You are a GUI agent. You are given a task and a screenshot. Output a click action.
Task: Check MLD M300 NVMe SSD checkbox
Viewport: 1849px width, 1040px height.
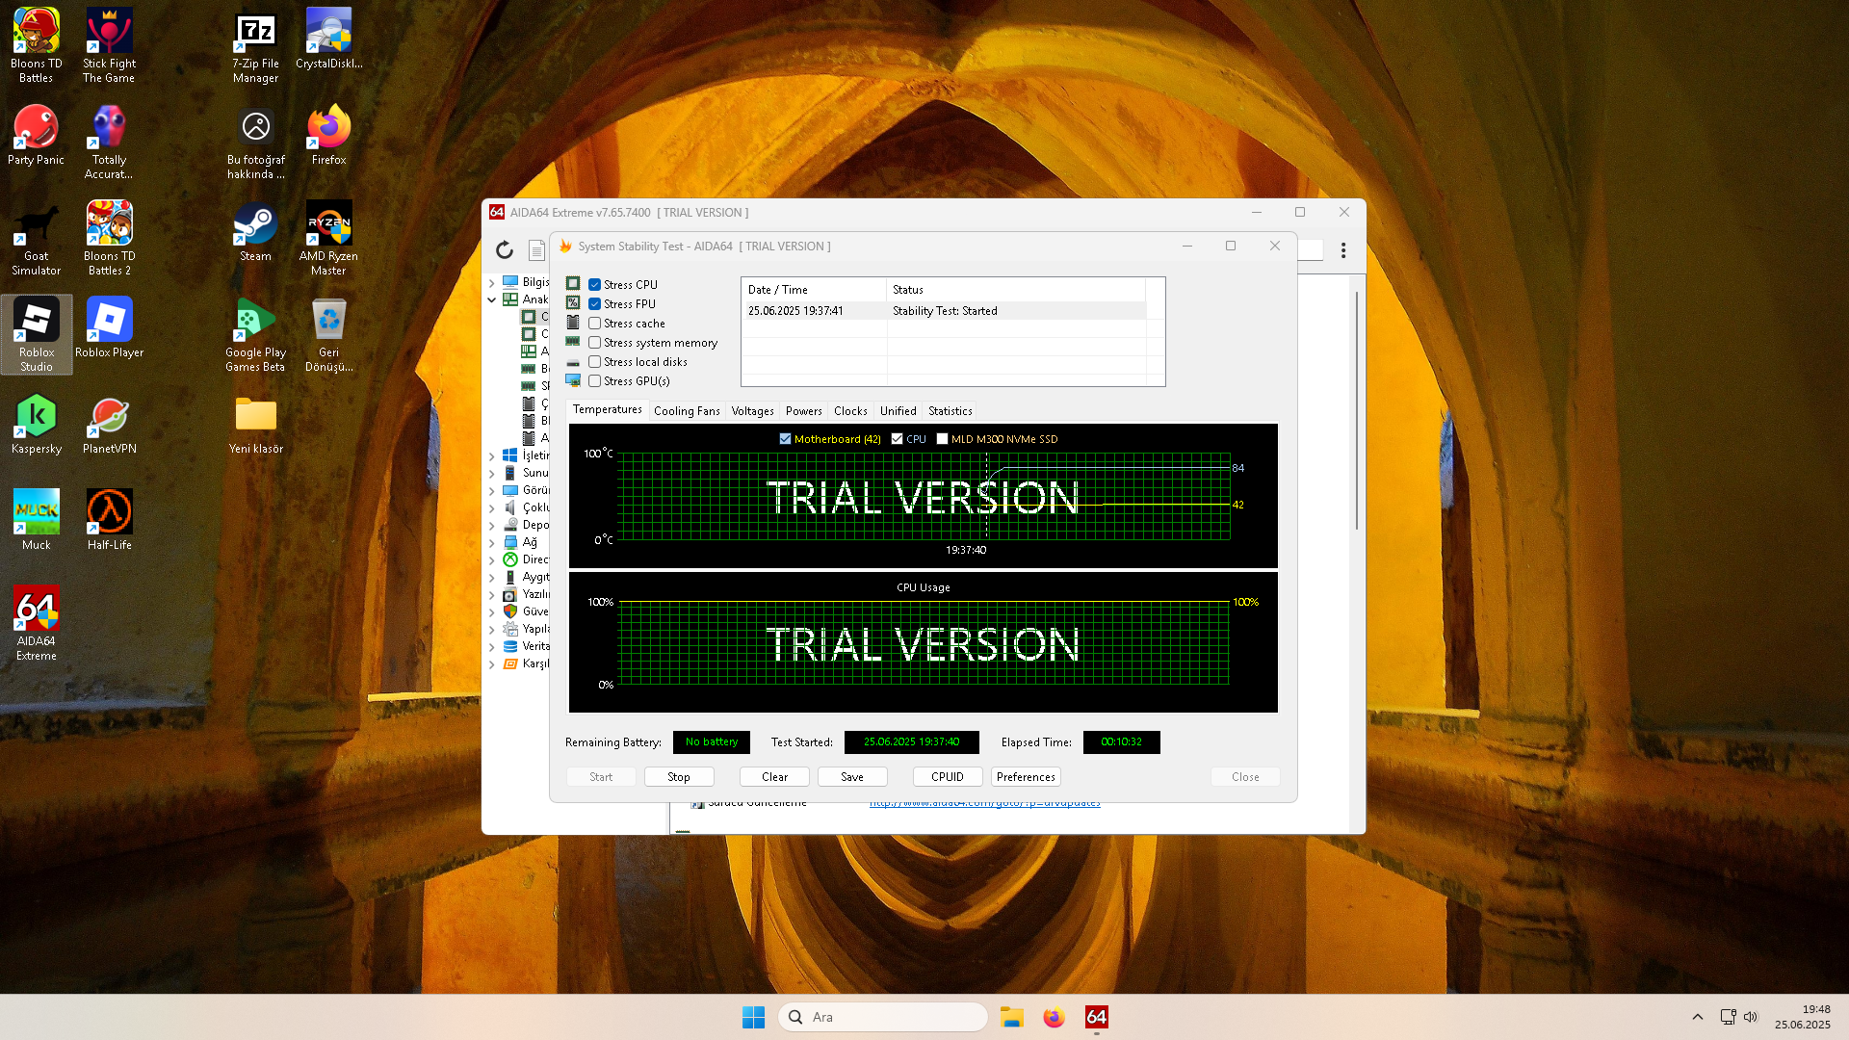(x=943, y=439)
